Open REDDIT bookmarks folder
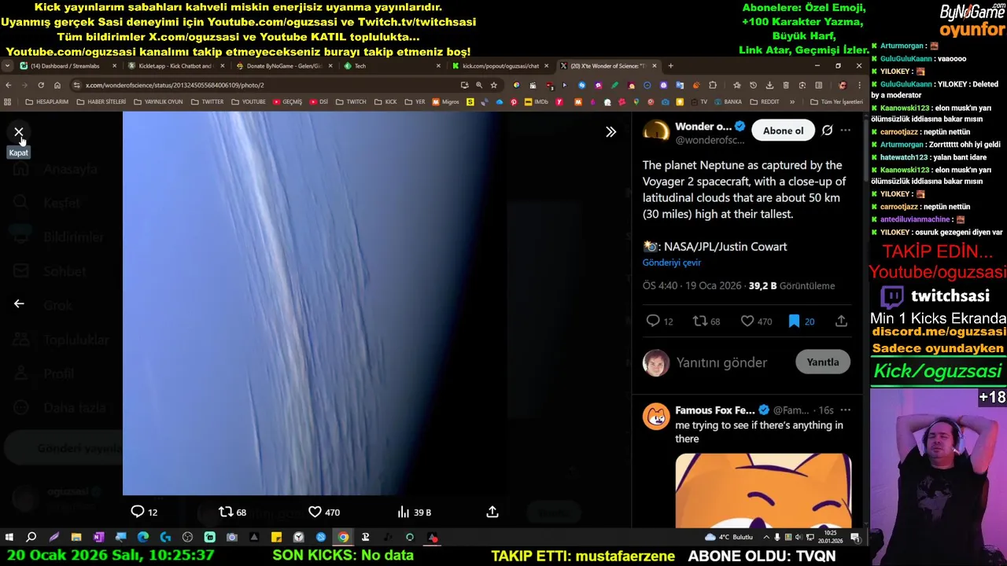This screenshot has width=1007, height=566. (x=765, y=102)
